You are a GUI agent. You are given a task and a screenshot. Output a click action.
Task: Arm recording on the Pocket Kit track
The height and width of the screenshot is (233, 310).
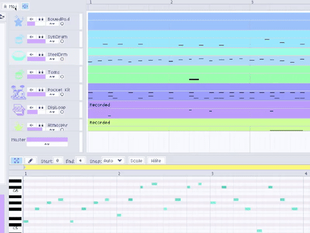[62, 94]
